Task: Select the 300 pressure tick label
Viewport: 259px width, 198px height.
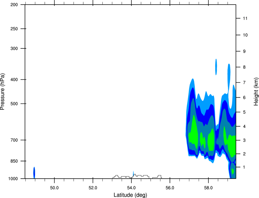Action: tap(14, 48)
